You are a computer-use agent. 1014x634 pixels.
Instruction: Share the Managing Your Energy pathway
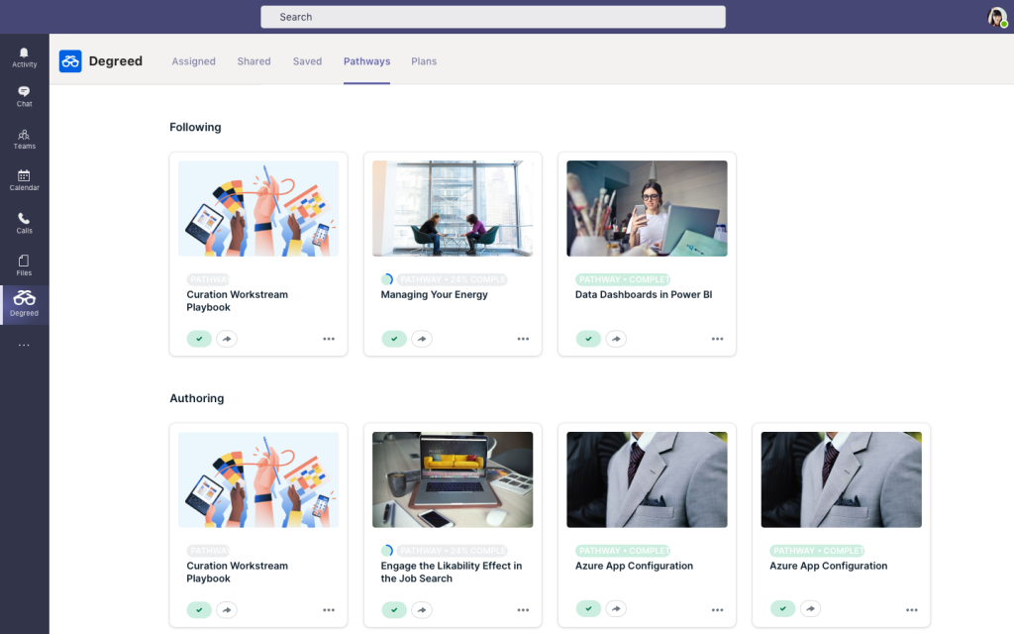point(422,339)
